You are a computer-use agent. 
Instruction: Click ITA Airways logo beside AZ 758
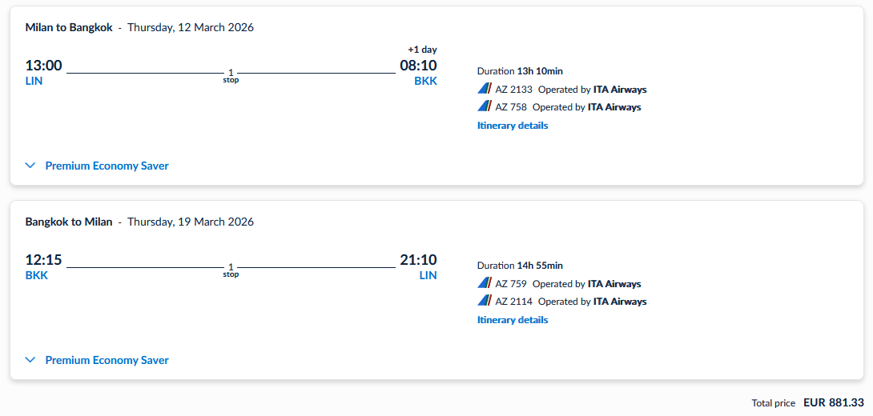484,106
